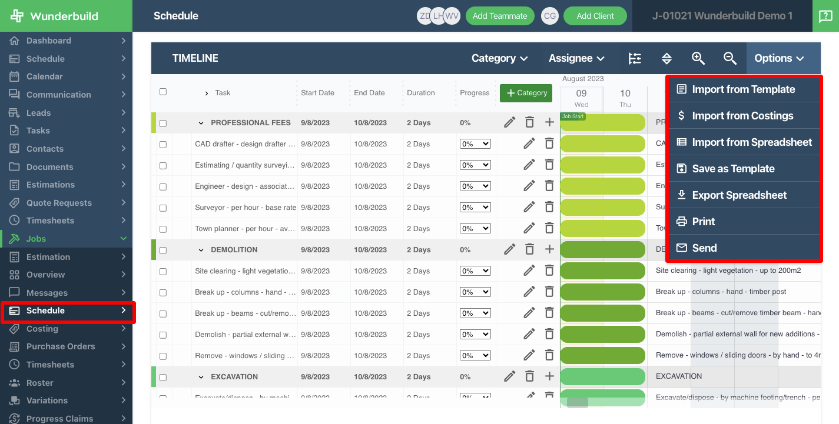
Task: Click the timeline filter settings icon
Action: (x=635, y=58)
